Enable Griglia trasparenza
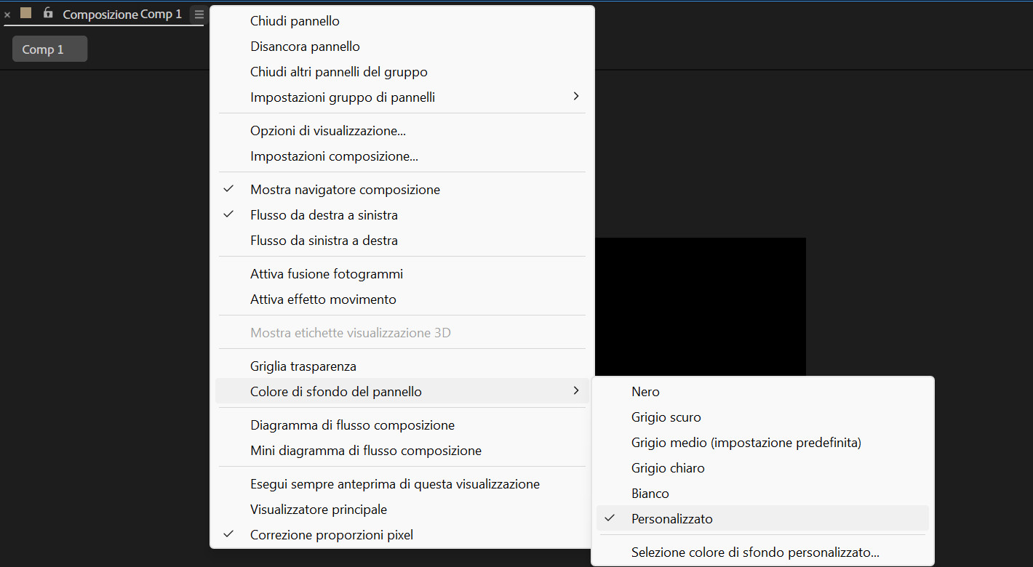The image size is (1033, 567). coord(303,366)
